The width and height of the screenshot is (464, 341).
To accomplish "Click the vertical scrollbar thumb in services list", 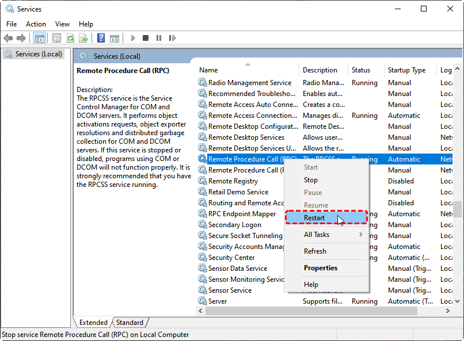I will pos(458,209).
